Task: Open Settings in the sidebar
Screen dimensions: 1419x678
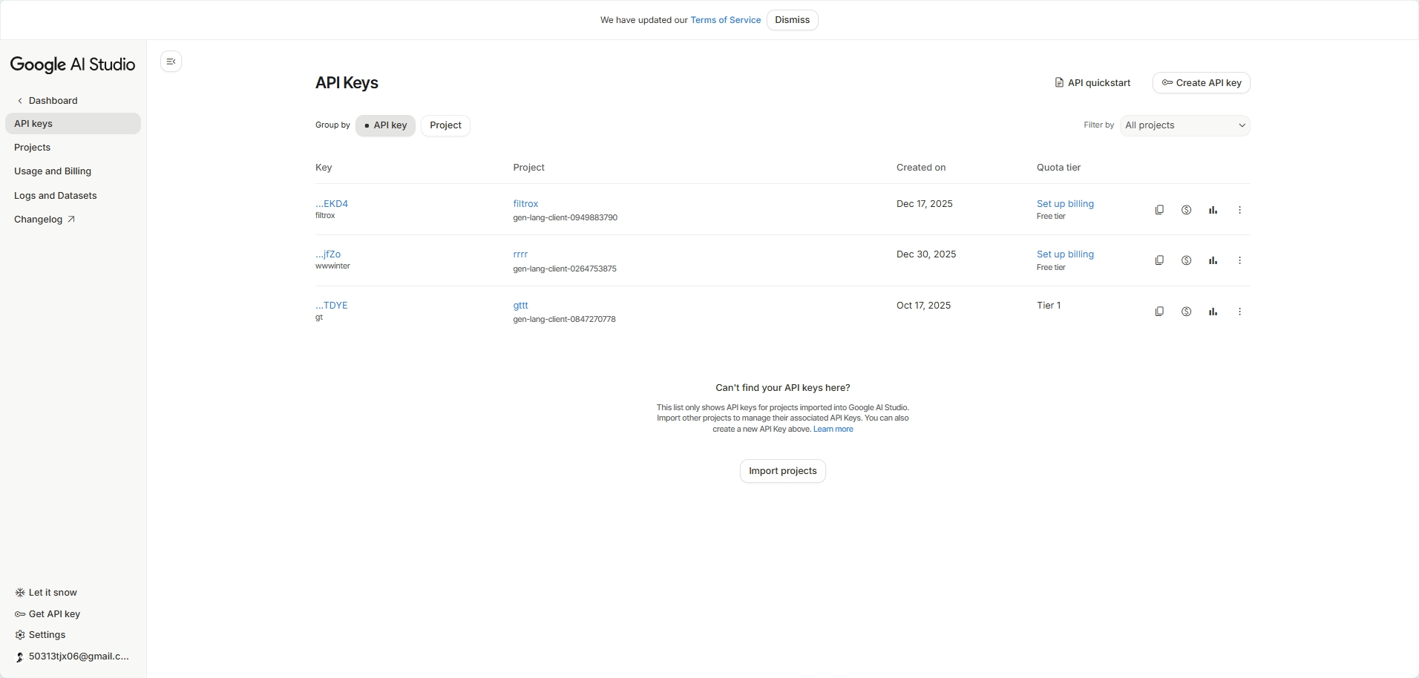Action: [x=40, y=635]
